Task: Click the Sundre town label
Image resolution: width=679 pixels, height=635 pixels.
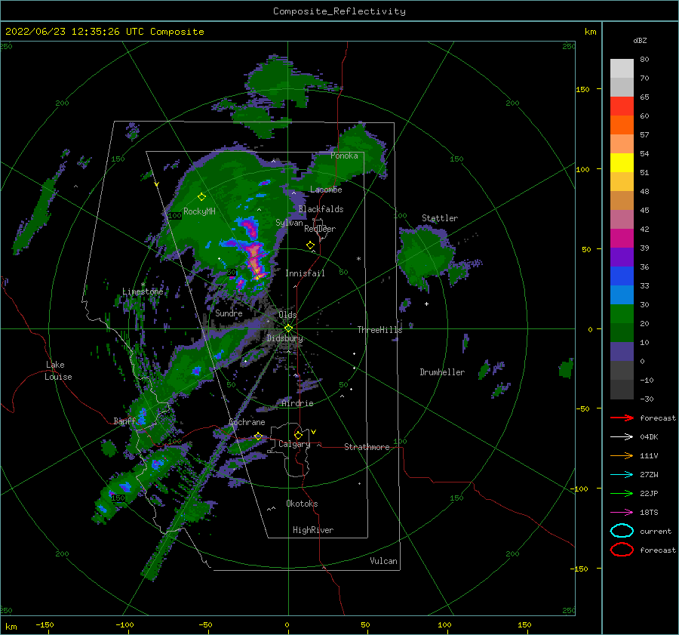Action: point(229,313)
